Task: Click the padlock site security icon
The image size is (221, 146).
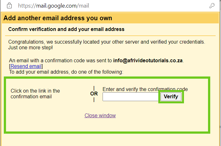Action: click(9, 5)
